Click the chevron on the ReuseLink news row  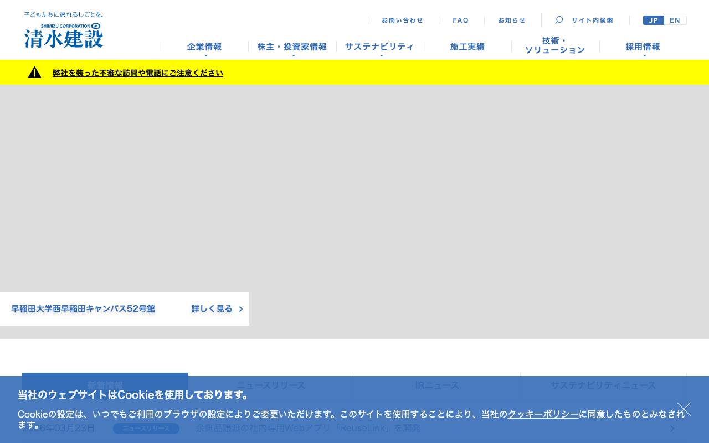click(x=672, y=428)
